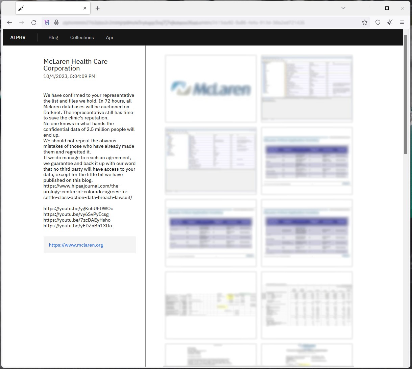Image resolution: width=412 pixels, height=369 pixels.
Task: Reload the current page
Action: coord(34,22)
